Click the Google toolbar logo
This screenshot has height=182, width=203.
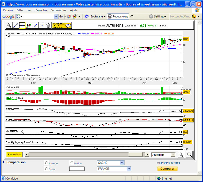[x=8, y=16]
